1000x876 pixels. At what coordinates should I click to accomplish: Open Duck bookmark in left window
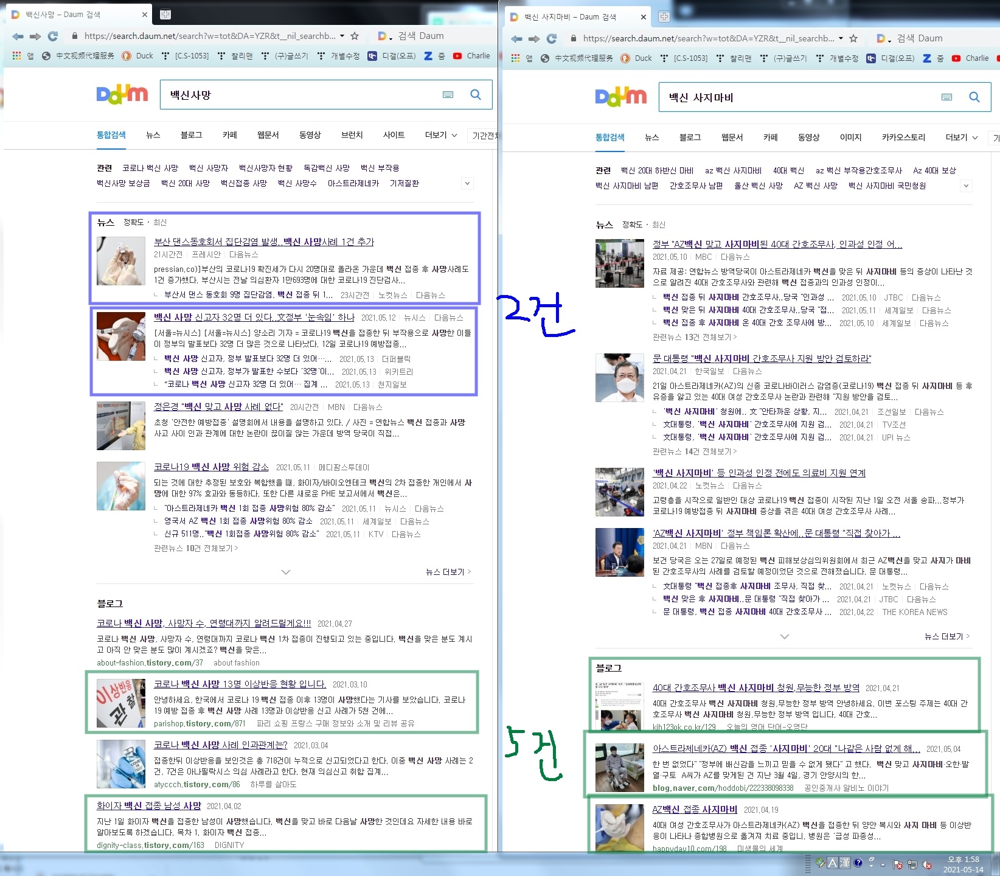(137, 55)
